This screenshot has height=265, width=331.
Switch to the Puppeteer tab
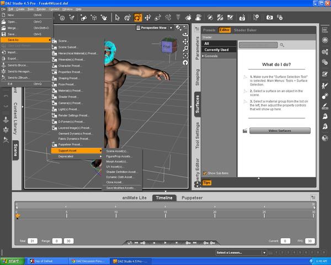tap(192, 198)
